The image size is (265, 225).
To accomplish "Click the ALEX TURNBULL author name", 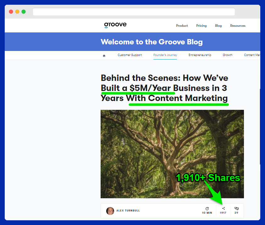I will (128, 211).
